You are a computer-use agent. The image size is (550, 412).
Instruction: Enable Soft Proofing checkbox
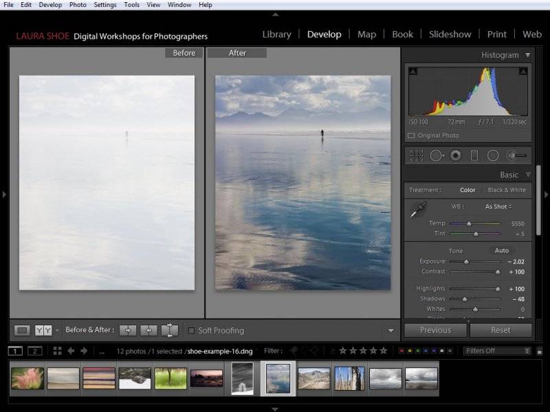pos(191,331)
